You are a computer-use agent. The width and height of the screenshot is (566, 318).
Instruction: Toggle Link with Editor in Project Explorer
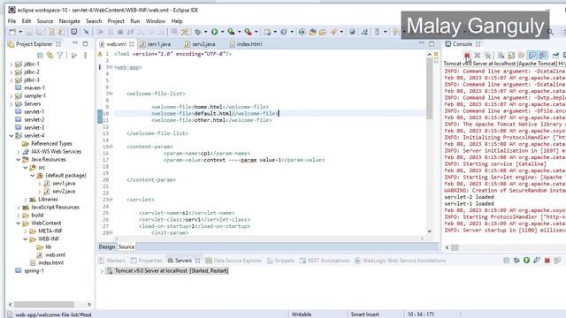click(50, 55)
